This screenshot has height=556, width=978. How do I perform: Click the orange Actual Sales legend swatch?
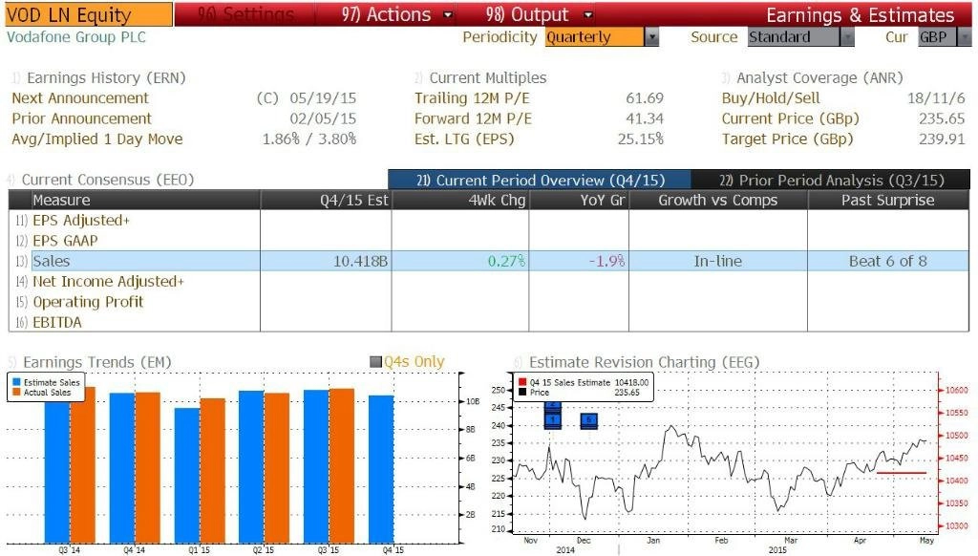(x=17, y=392)
